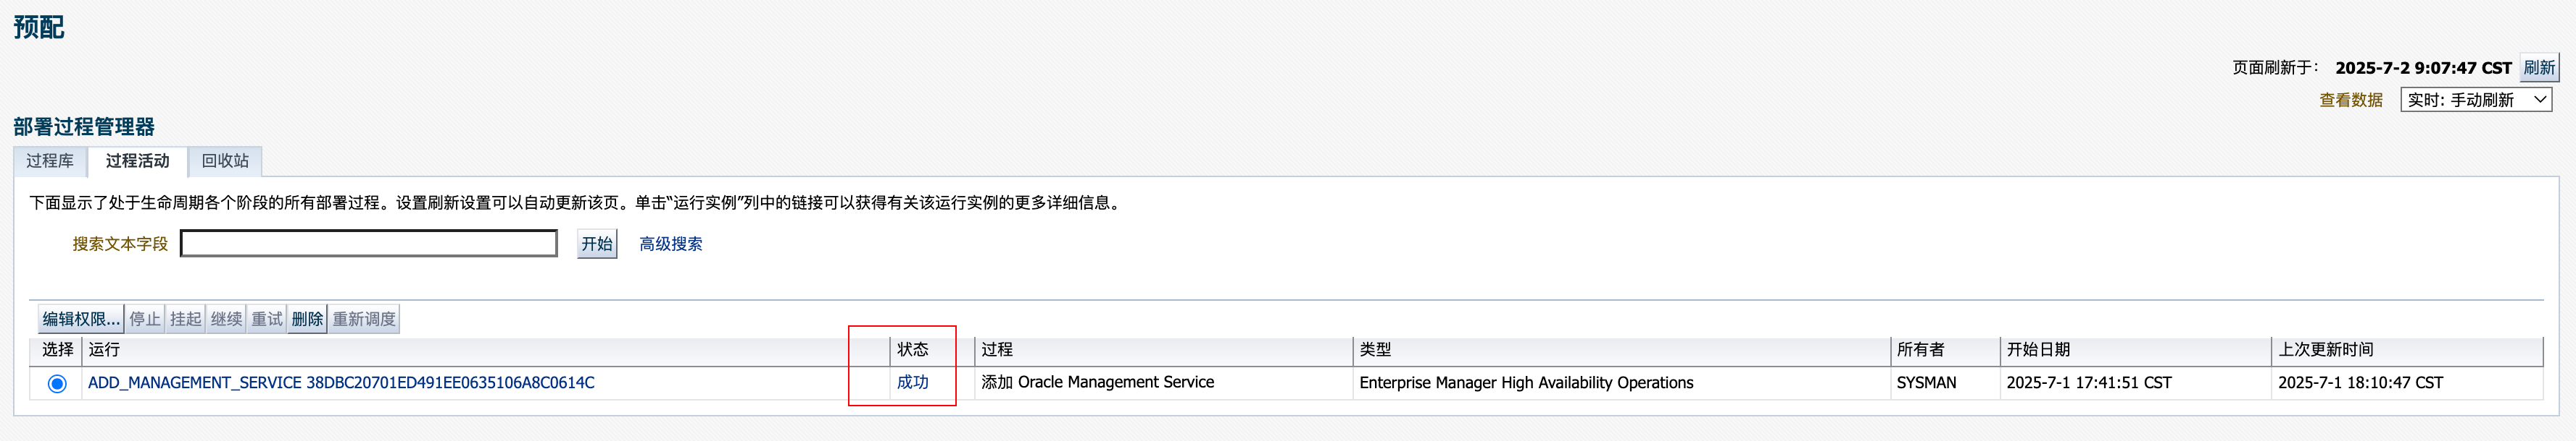Click the 挂起 toolbar button
Viewport: 2576px width, 441px height.
pyautogui.click(x=185, y=320)
